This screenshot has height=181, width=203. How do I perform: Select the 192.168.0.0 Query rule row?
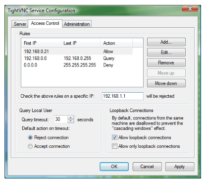pyautogui.click(x=77, y=59)
